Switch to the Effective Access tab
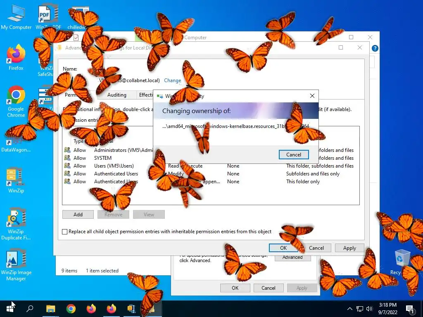This screenshot has height=317, width=423. pos(146,95)
